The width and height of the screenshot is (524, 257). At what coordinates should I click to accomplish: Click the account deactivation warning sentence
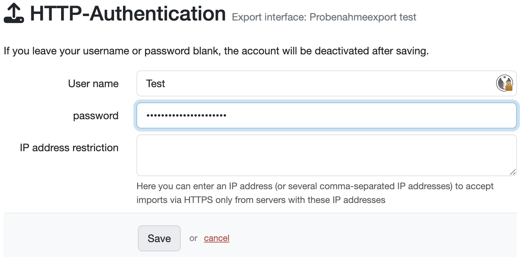tap(216, 51)
